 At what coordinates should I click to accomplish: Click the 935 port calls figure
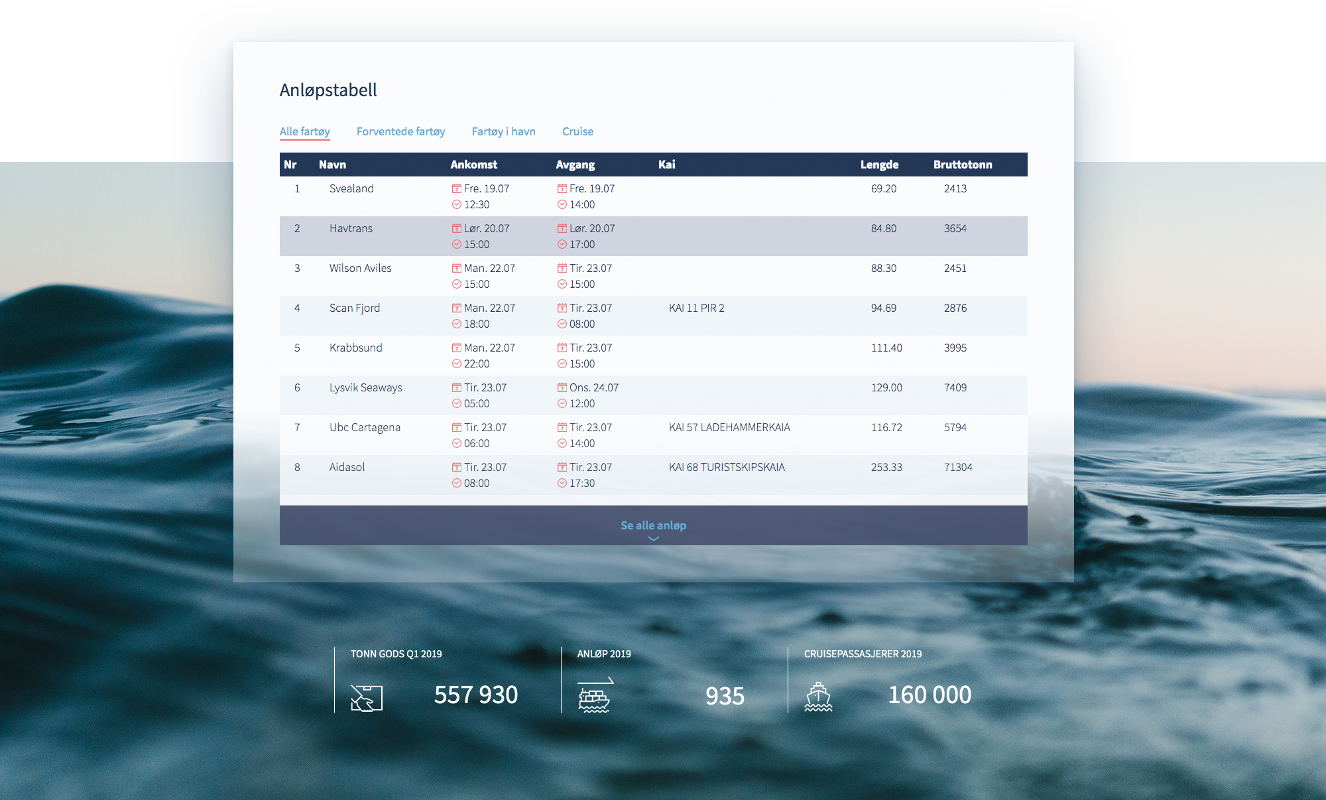[x=725, y=696]
